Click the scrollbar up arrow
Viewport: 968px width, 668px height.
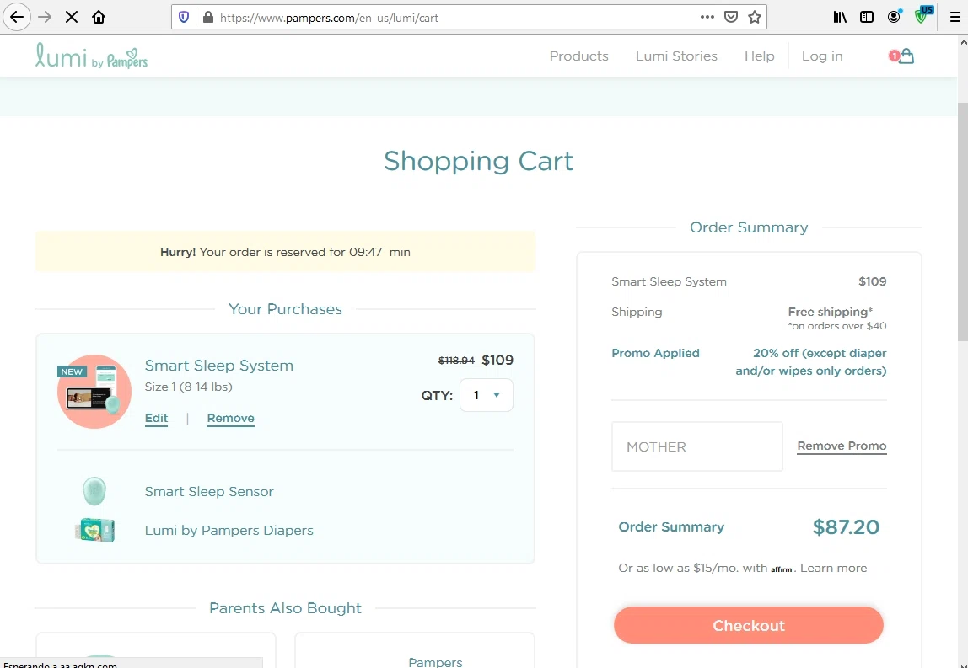click(x=963, y=42)
